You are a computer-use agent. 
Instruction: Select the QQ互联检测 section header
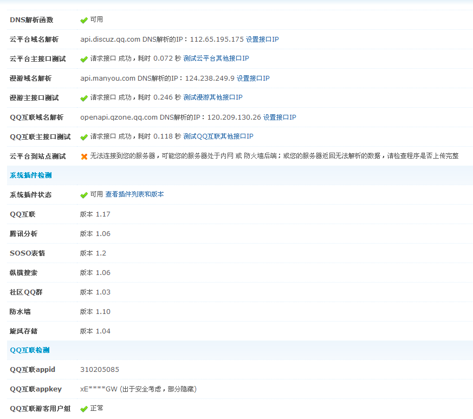coord(30,350)
